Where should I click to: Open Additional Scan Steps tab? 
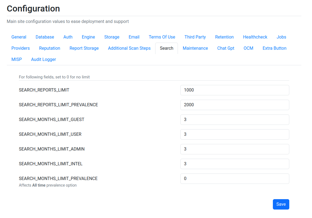[x=129, y=48]
